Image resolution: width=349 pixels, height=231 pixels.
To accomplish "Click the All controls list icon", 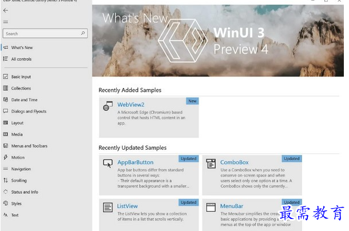I will click(x=6, y=59).
